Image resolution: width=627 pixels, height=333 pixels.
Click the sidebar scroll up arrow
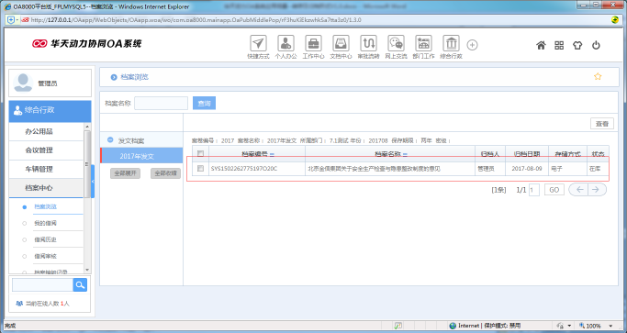click(x=87, y=127)
